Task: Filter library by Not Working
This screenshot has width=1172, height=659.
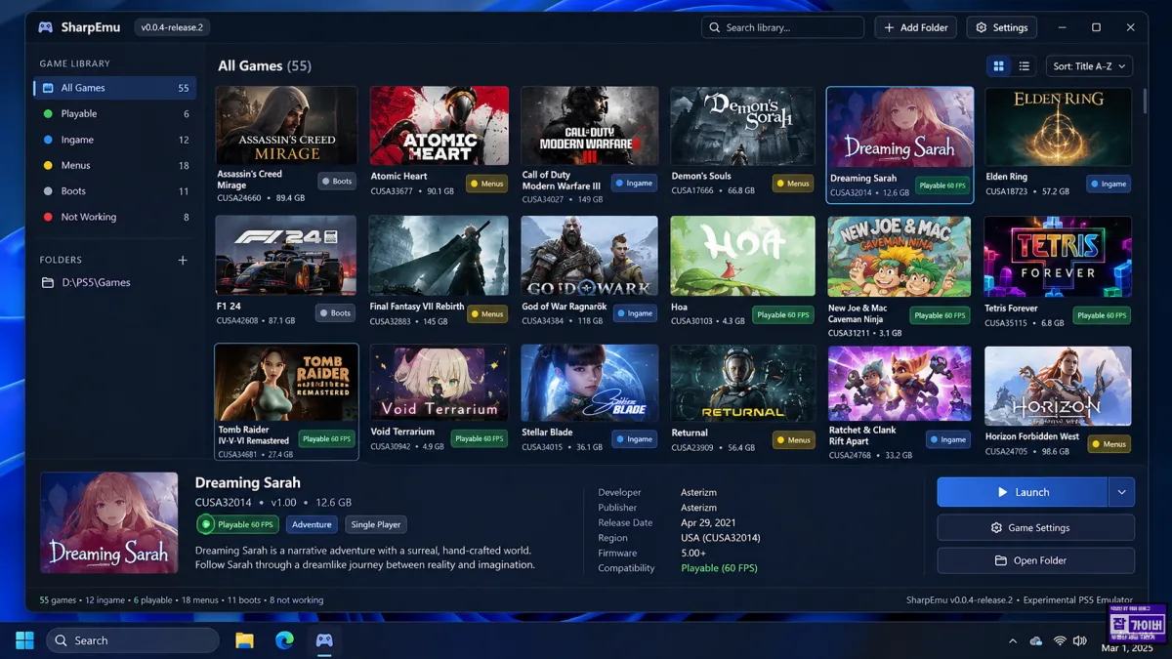Action: (x=114, y=217)
